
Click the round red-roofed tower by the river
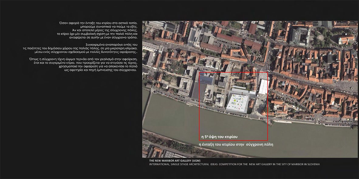click(263, 113)
